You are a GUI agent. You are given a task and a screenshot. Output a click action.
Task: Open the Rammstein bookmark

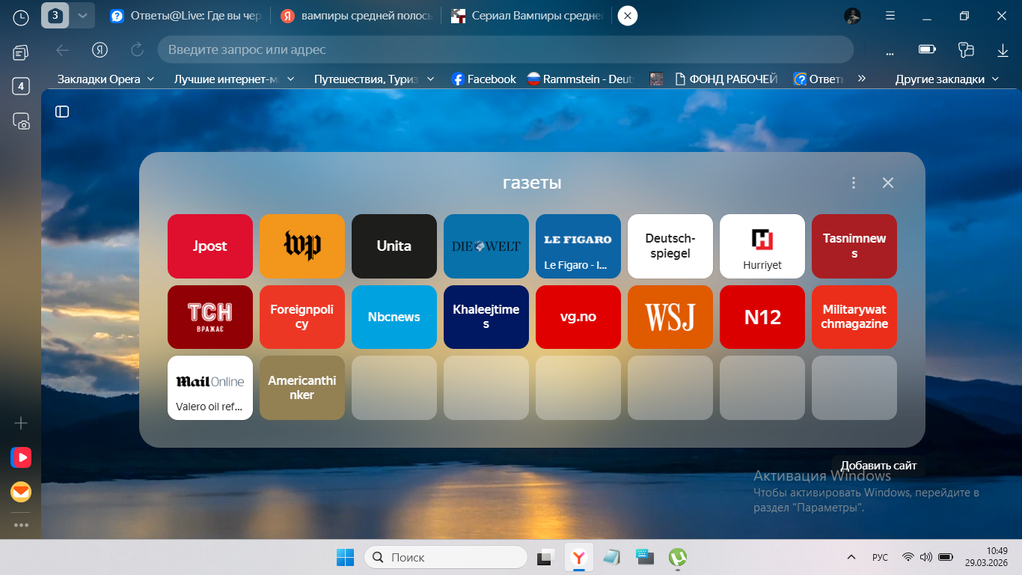(x=581, y=79)
